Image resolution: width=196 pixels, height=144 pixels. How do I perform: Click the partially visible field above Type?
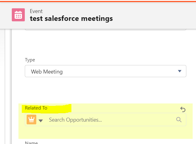[x=105, y=29]
